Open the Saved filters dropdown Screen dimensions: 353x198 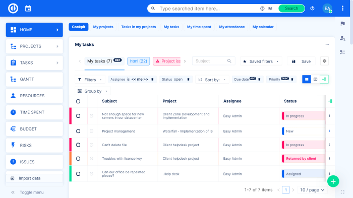(x=261, y=61)
